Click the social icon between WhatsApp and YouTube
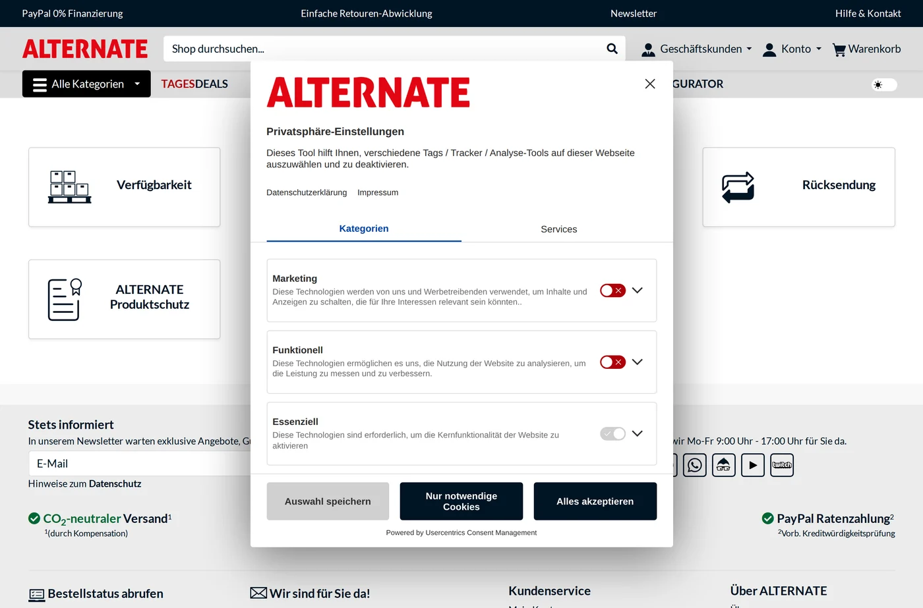The height and width of the screenshot is (608, 923). point(724,465)
